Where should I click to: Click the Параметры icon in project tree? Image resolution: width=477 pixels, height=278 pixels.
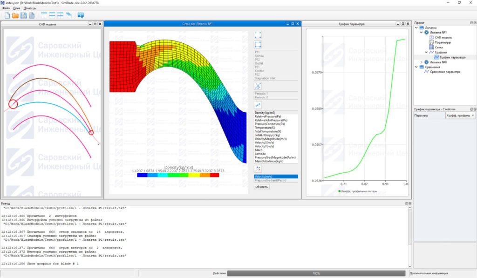(431, 42)
